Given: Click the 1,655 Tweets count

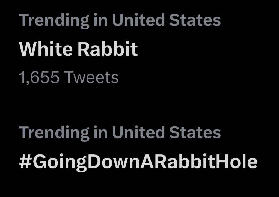Looking at the screenshot, I should [x=69, y=77].
